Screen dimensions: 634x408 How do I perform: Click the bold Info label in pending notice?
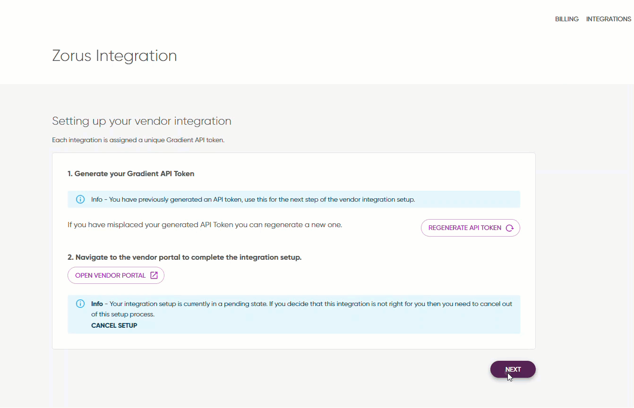[97, 304]
